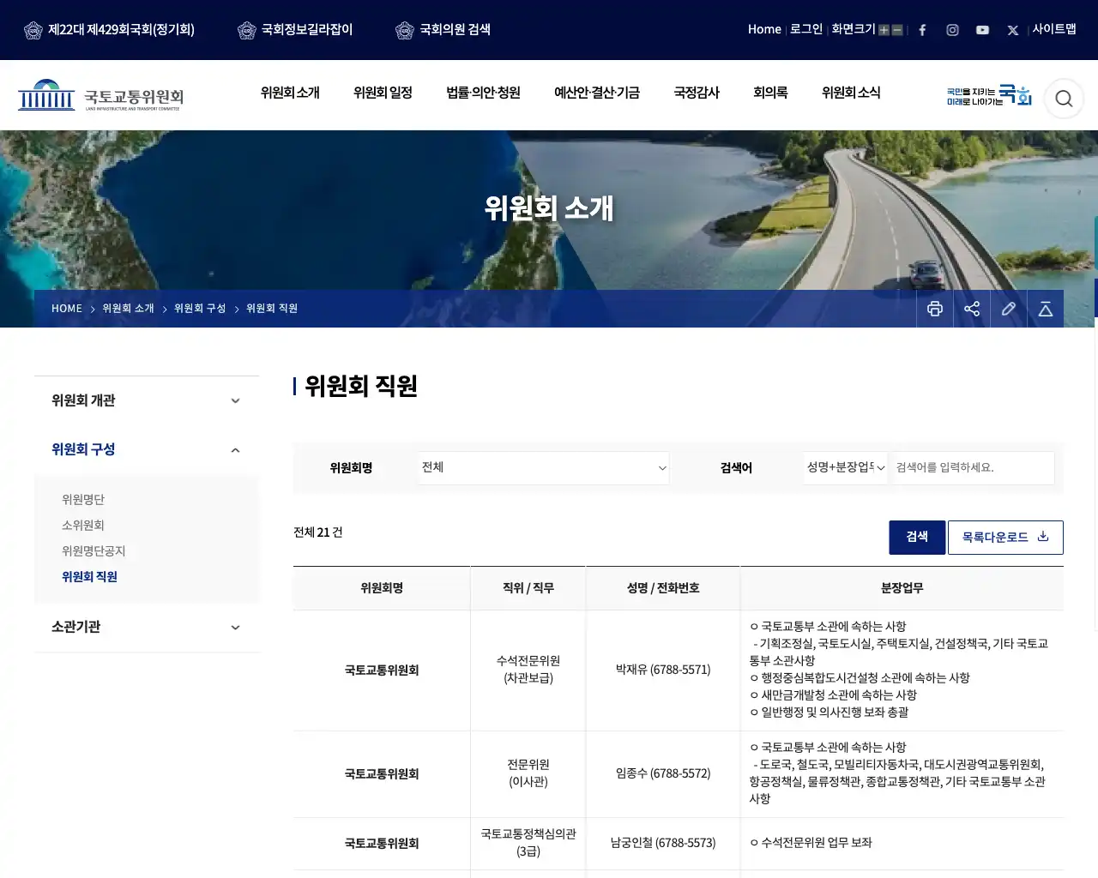Decrease screen size with the minus icon
The height and width of the screenshot is (878, 1098).
click(897, 30)
